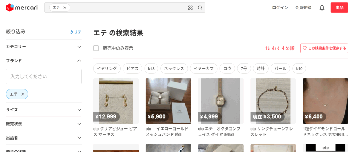This screenshot has width=355, height=152.
Task: Open notifications bell icon
Action: (x=322, y=8)
